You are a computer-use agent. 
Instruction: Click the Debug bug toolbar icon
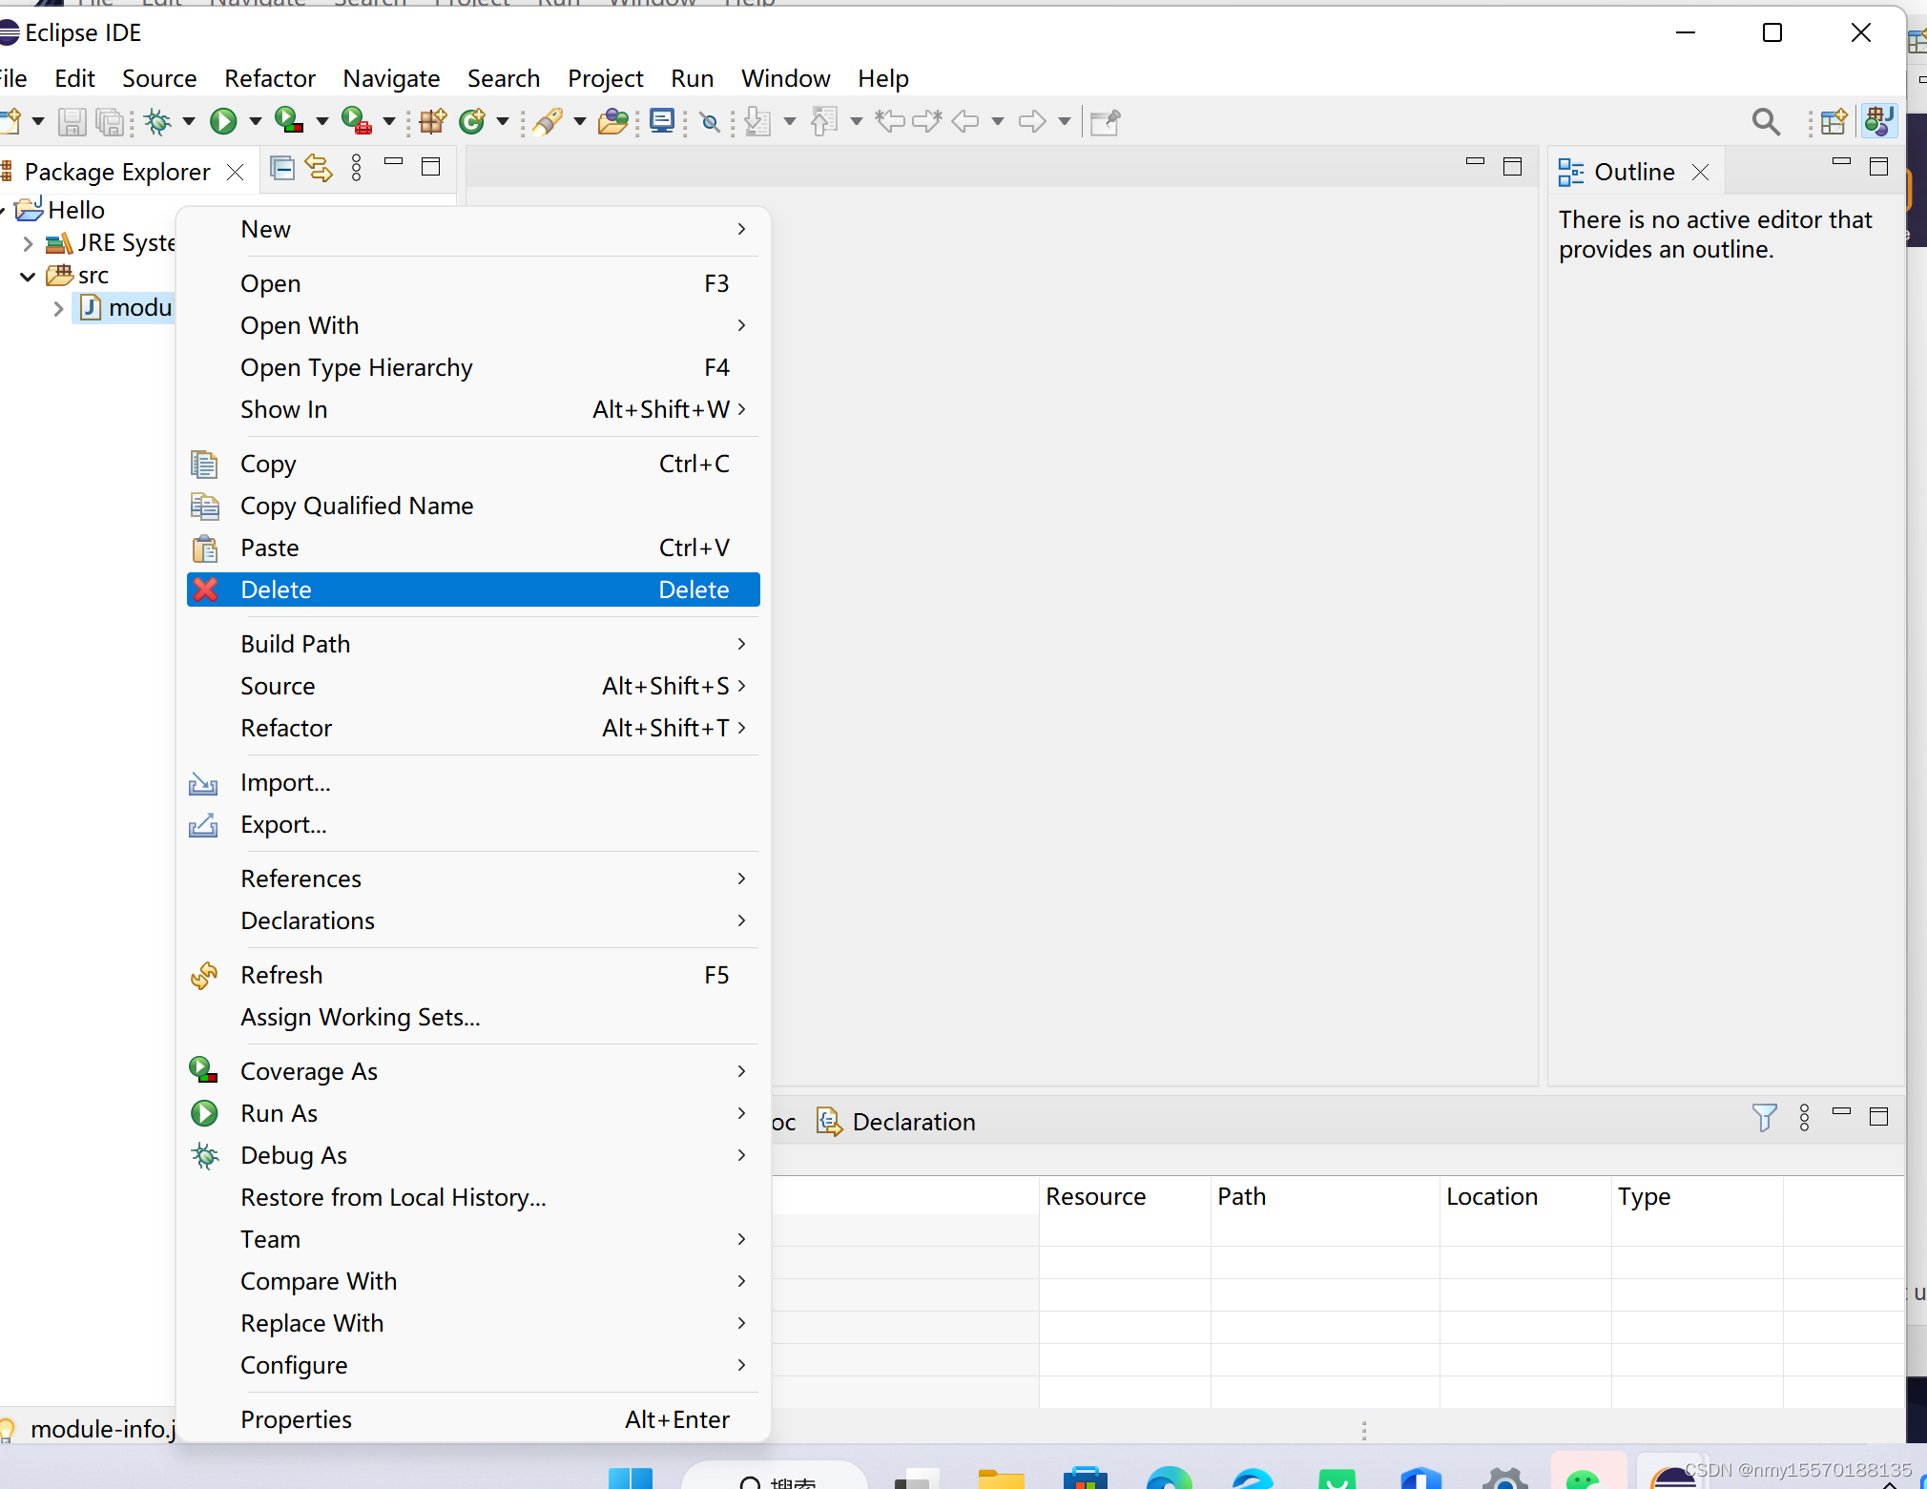click(x=157, y=121)
